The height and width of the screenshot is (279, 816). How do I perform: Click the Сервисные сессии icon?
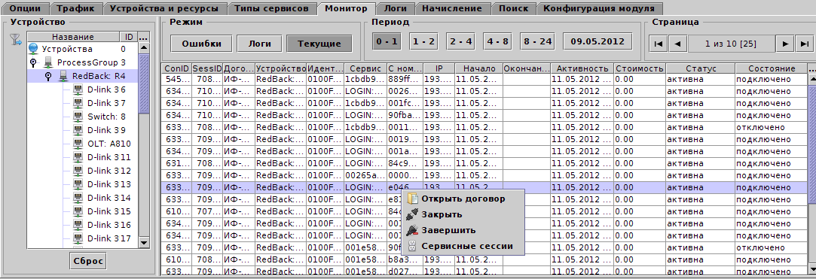413,246
